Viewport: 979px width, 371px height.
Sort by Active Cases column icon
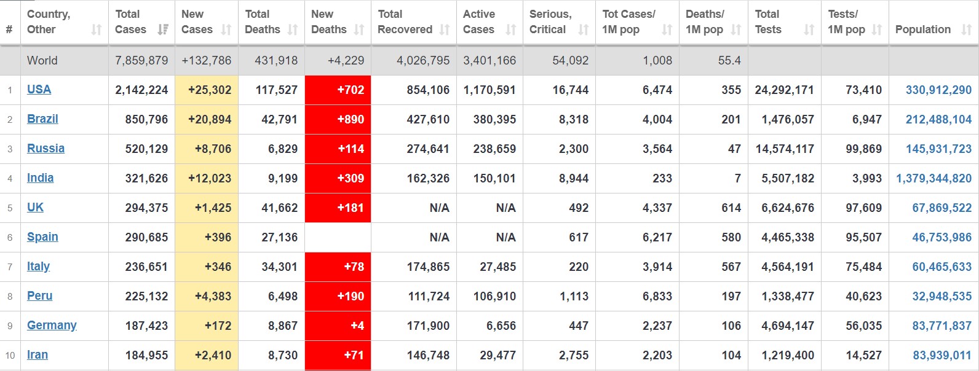[510, 29]
